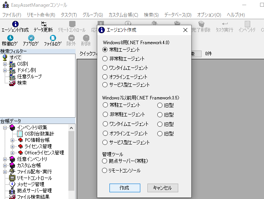Click the エージェント作成 toolbar icon
This screenshot has width=264, height=199.
(15, 24)
